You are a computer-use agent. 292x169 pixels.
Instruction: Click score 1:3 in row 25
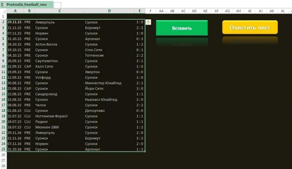click(140, 149)
